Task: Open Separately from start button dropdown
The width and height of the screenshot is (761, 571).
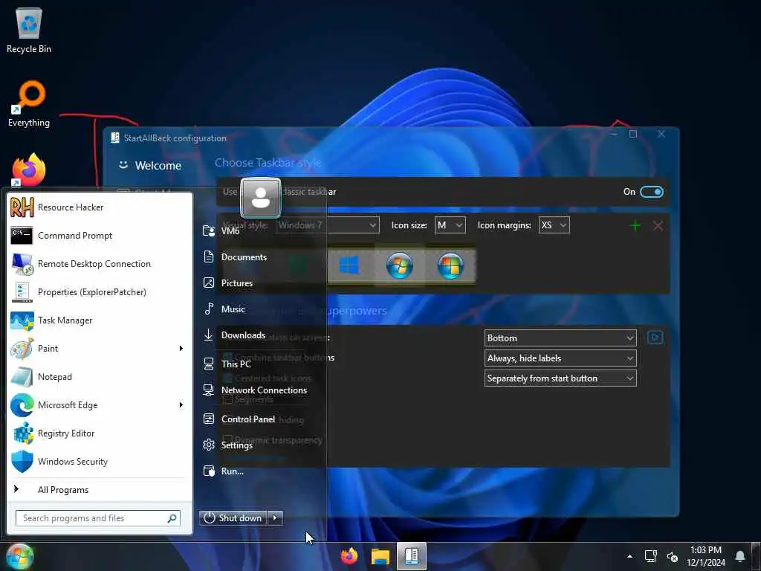Action: coord(560,378)
